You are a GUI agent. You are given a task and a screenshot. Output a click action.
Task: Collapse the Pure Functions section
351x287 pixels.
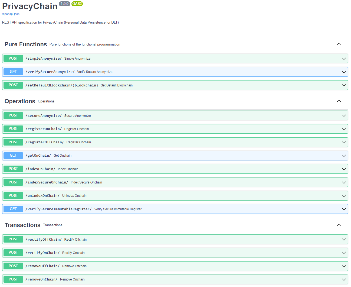pyautogui.click(x=339, y=44)
